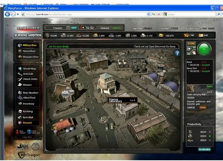Cancel the Bank upgrade red X
223x161 pixels.
(200, 65)
